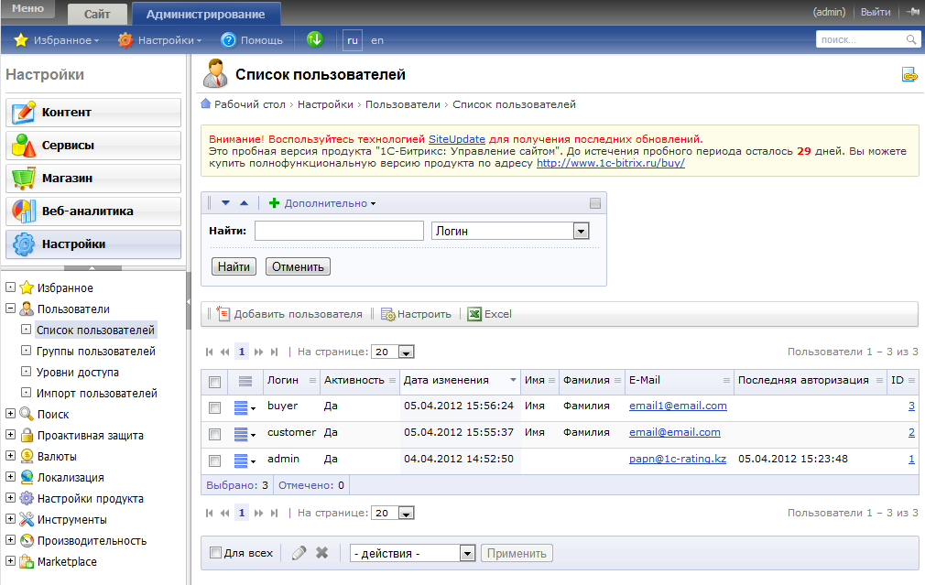
Task: Click the "Найти" search text field
Action: pos(339,231)
